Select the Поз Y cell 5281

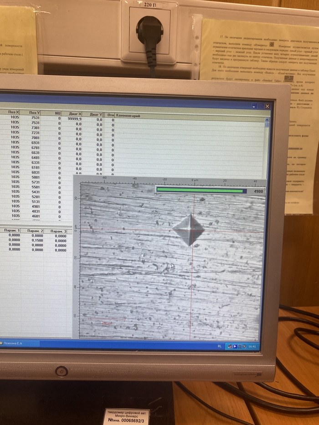[x=30, y=197]
